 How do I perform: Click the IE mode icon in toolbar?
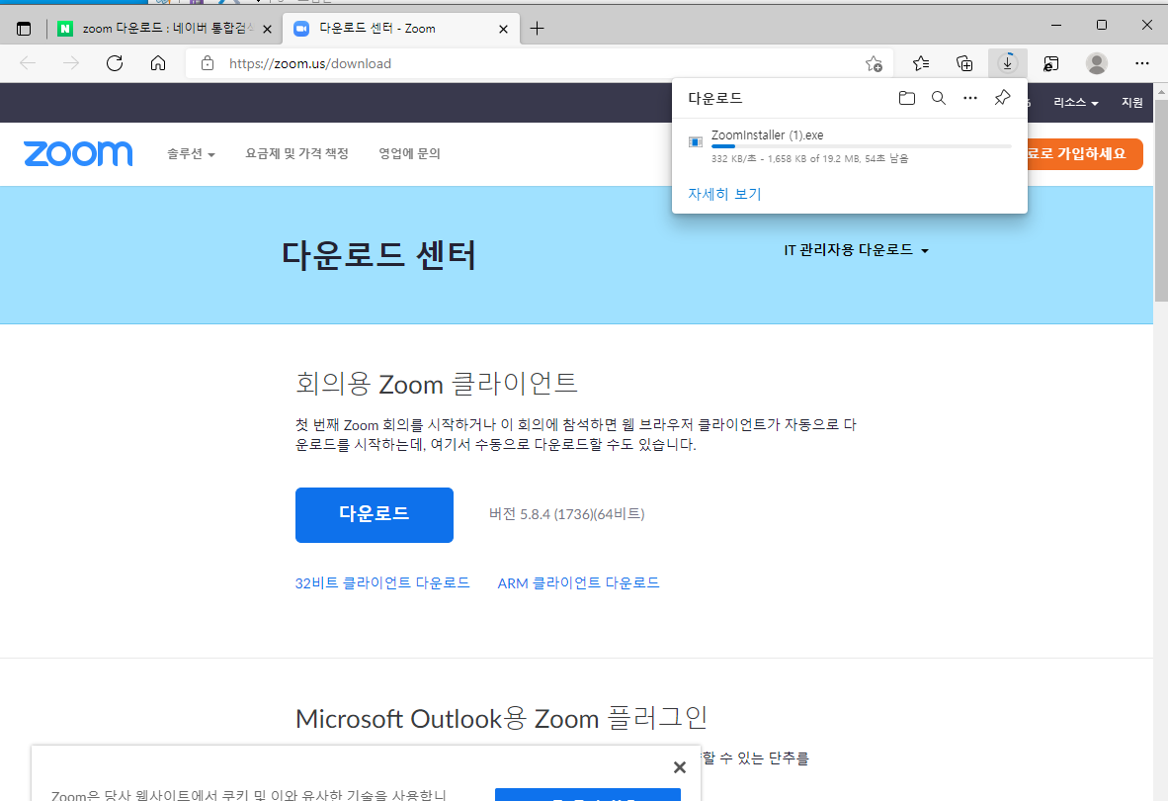point(1051,63)
